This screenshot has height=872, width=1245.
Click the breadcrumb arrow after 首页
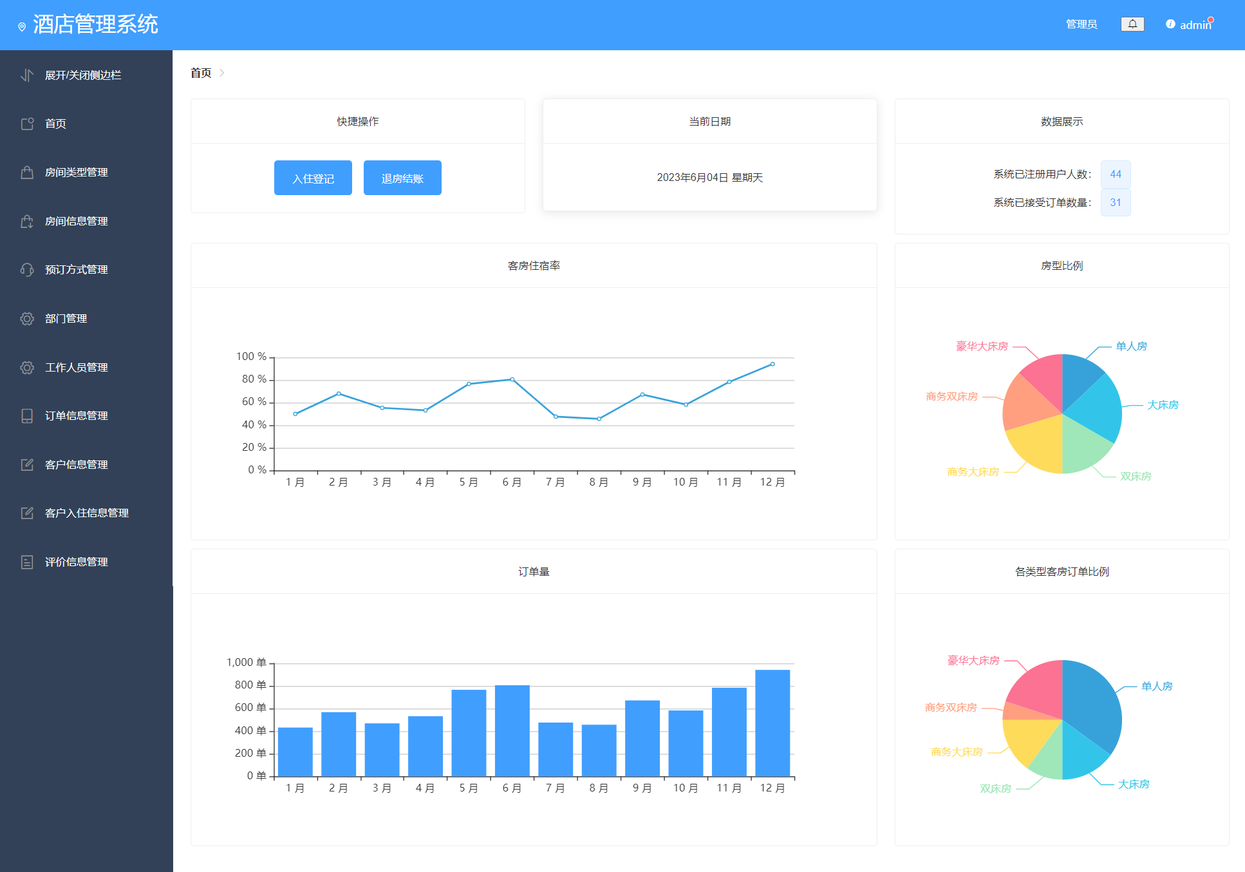[x=222, y=73]
